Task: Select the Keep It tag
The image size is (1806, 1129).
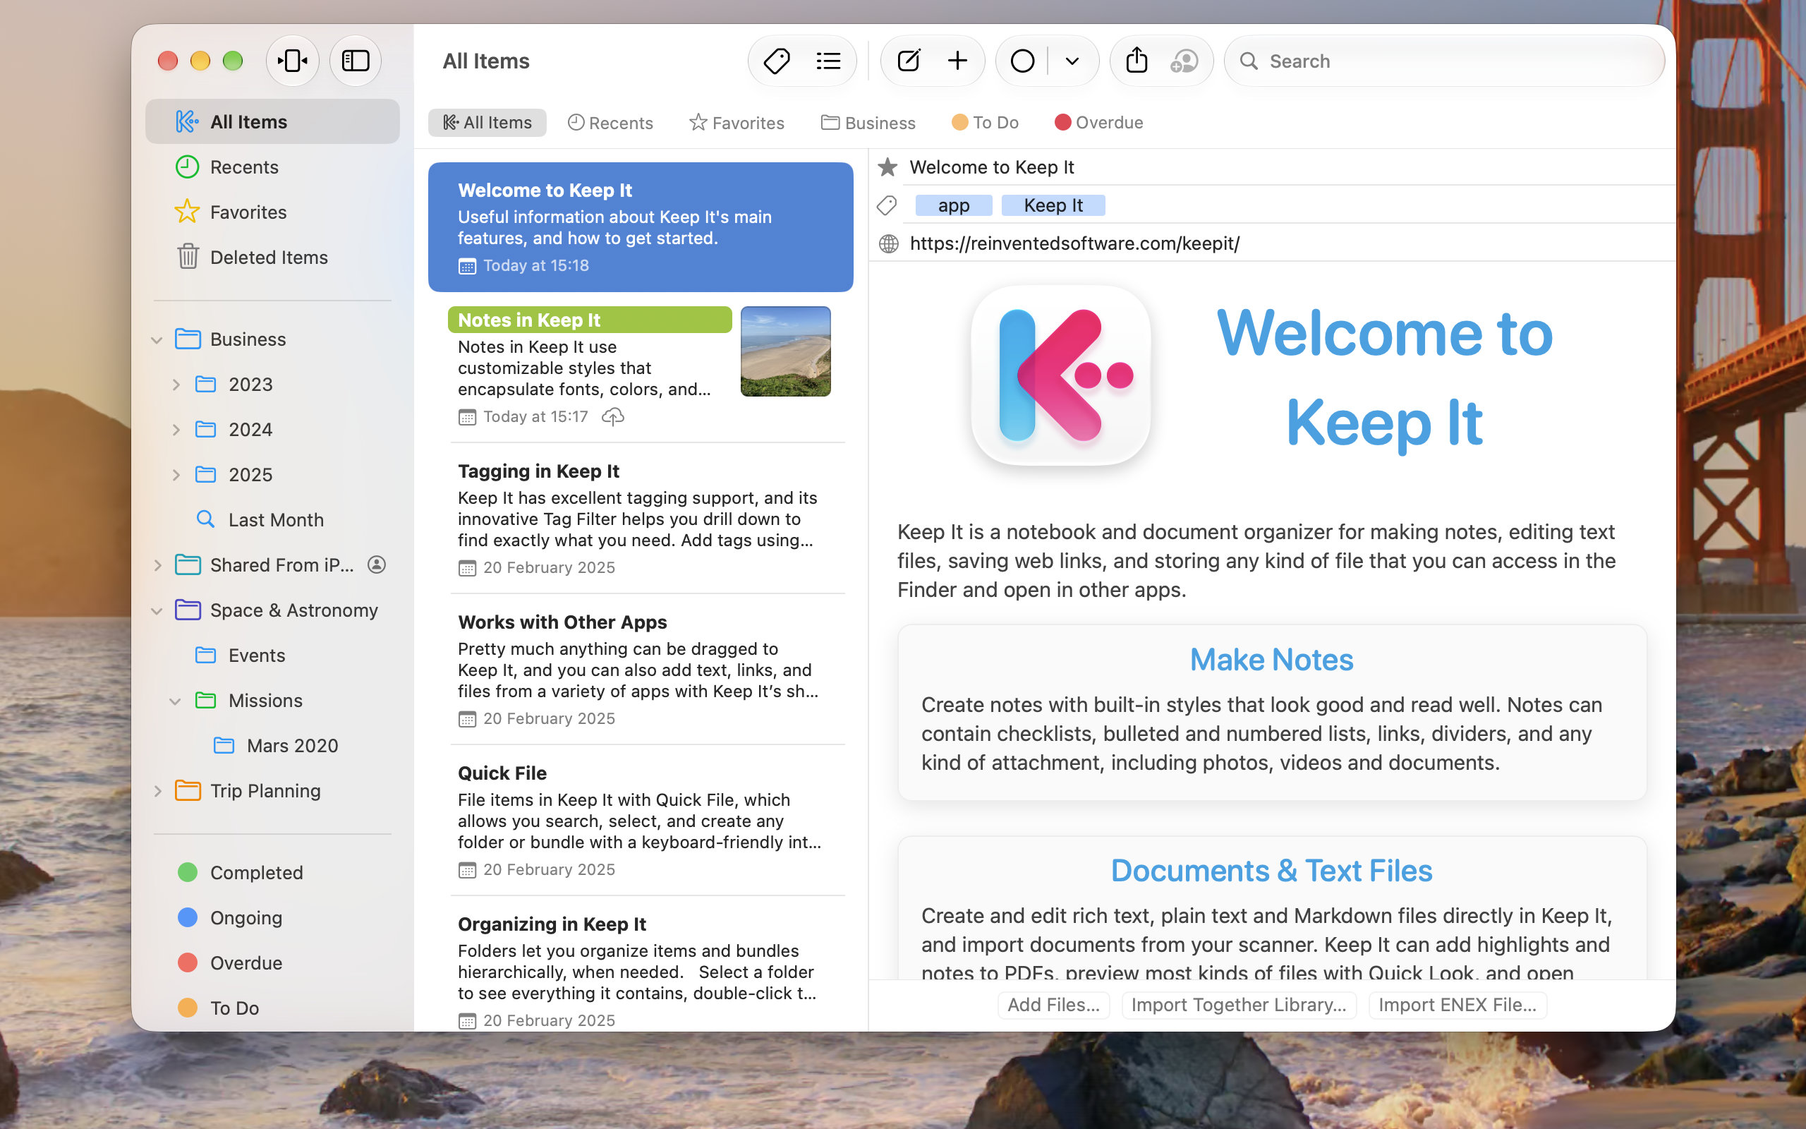Action: (x=1053, y=205)
